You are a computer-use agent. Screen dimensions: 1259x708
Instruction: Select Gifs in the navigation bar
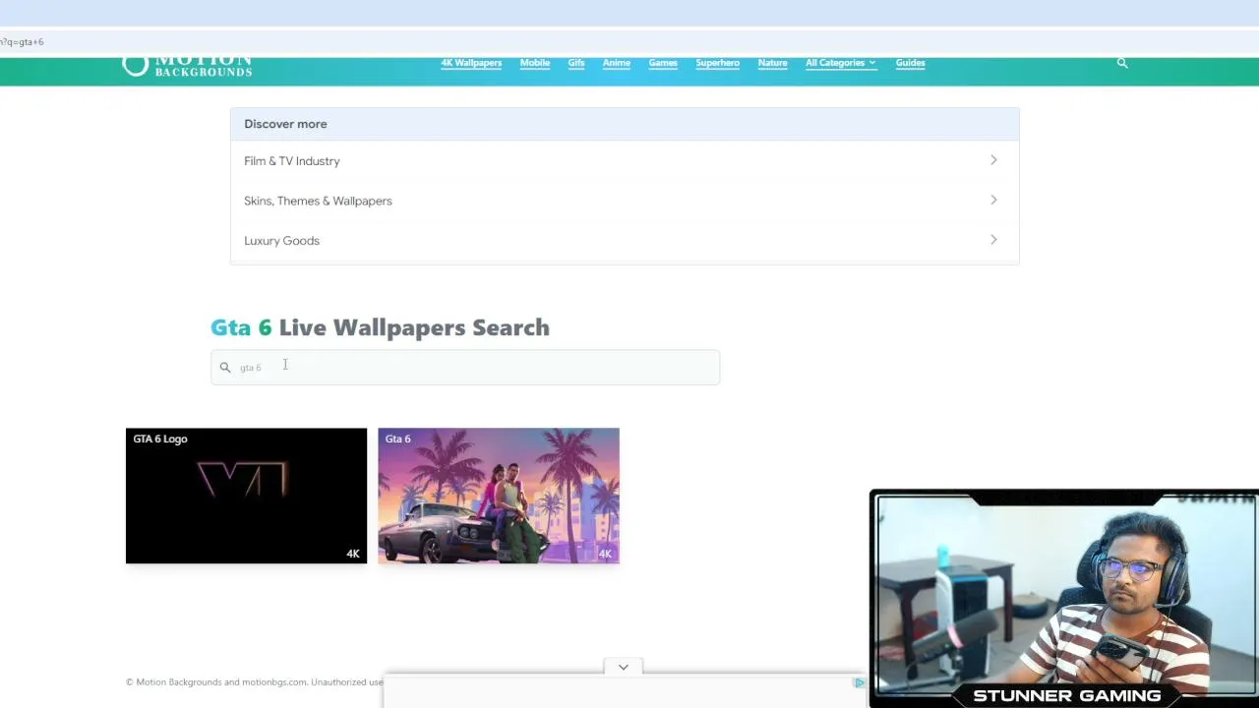point(576,63)
